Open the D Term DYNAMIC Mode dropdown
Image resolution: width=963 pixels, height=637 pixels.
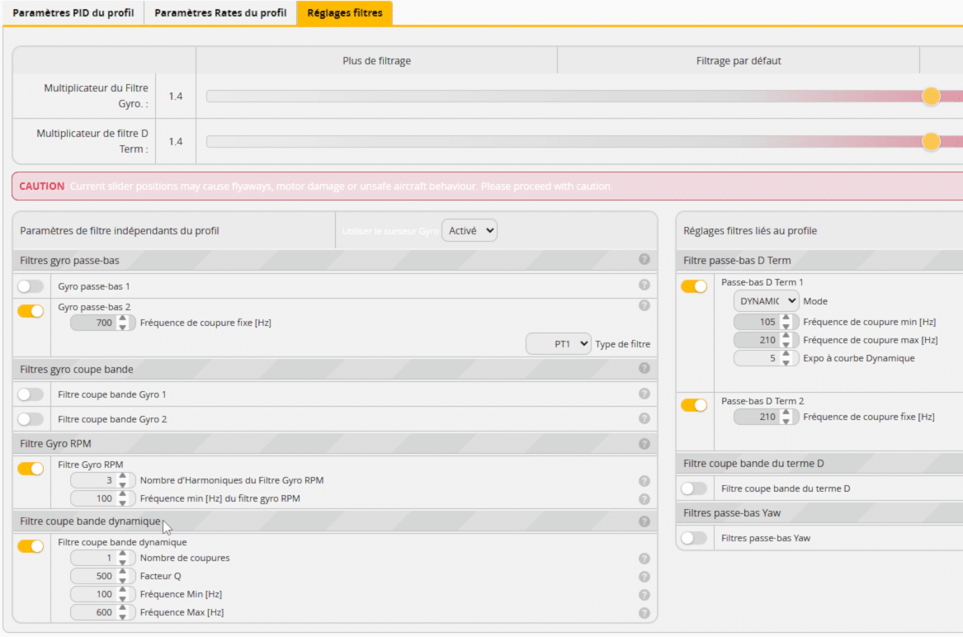pos(766,301)
